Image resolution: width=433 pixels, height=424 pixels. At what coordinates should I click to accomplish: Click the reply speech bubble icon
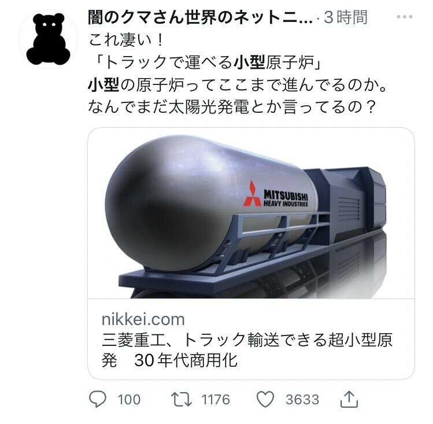pos(98,399)
